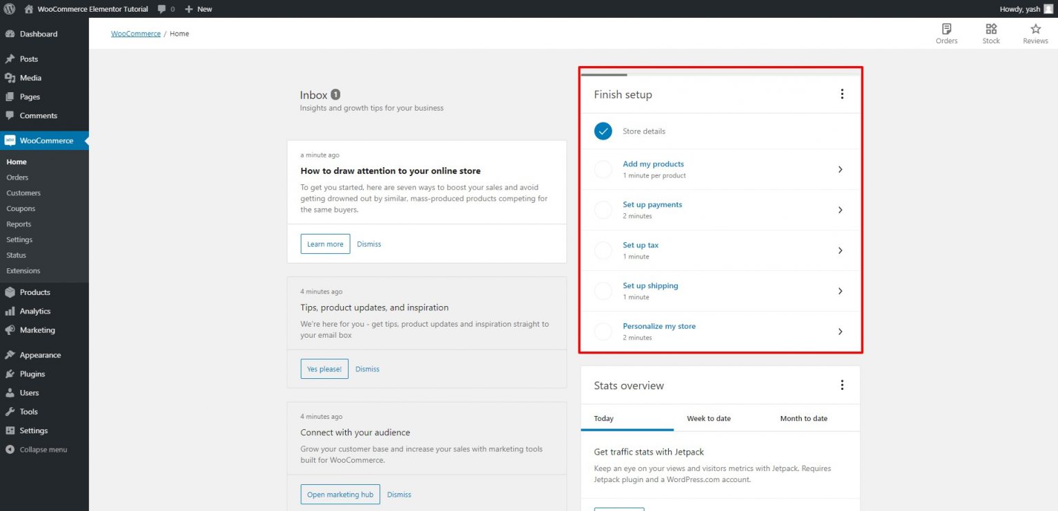The height and width of the screenshot is (511, 1058).
Task: Open the Stats overview kebab menu
Action: [x=842, y=385]
